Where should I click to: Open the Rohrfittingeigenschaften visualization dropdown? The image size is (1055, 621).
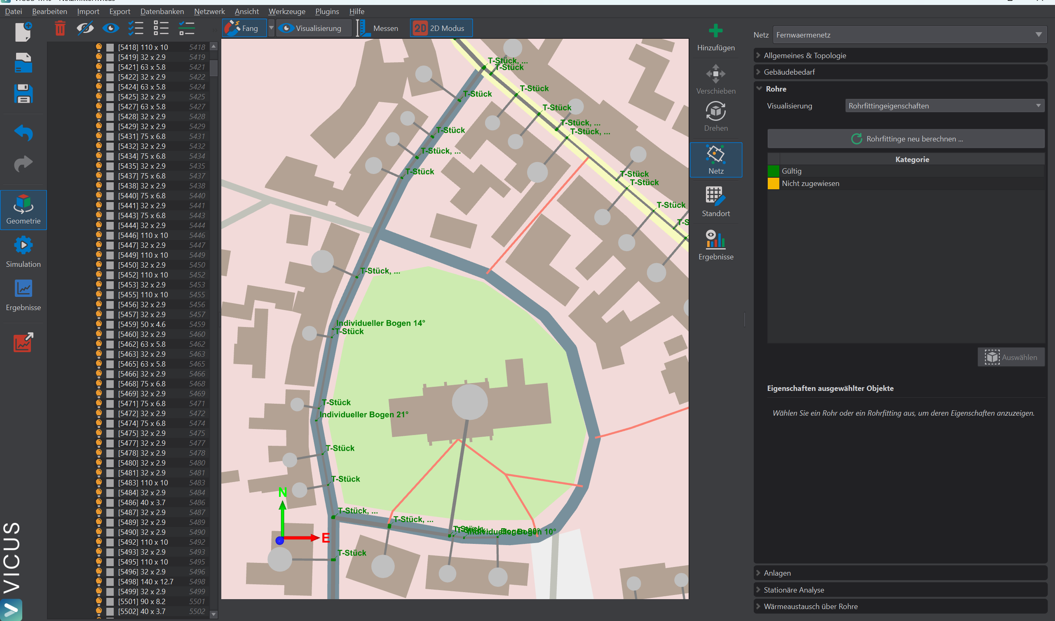point(944,106)
